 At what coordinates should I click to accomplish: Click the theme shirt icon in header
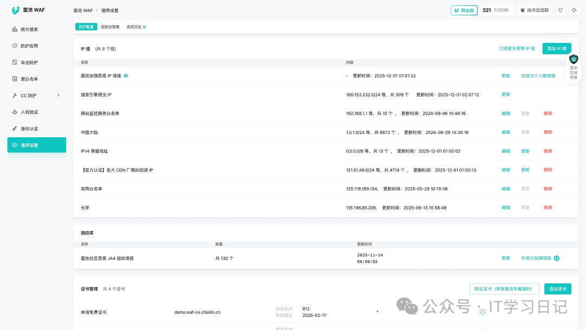[x=560, y=10]
